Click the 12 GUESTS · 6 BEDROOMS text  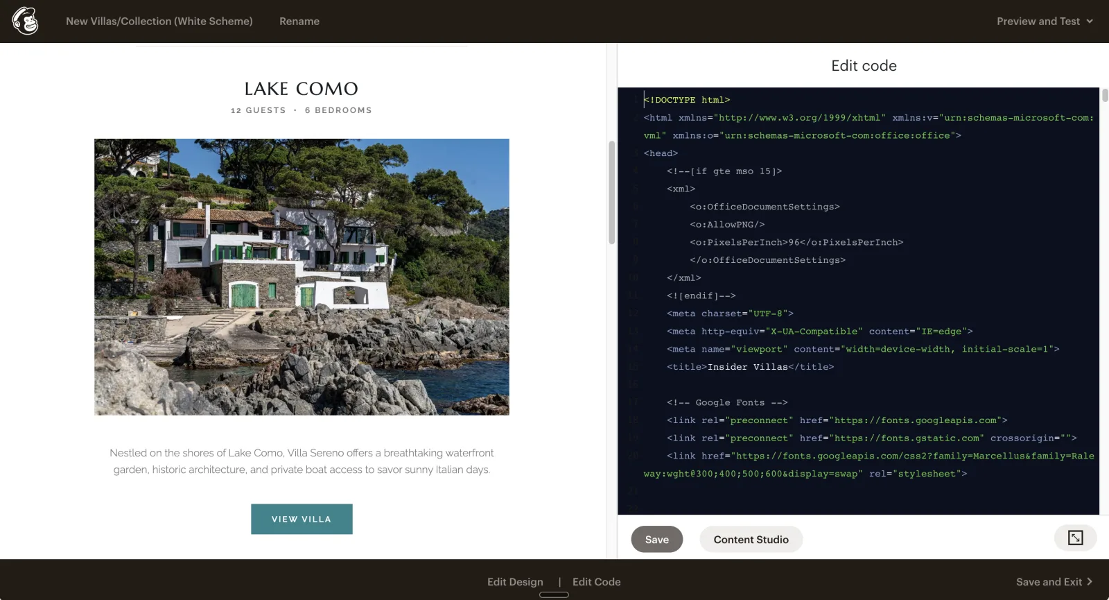pyautogui.click(x=302, y=110)
